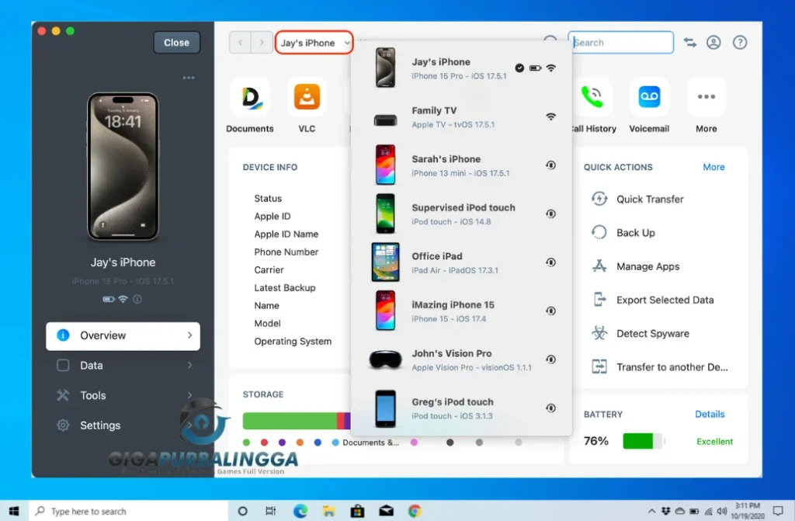The image size is (795, 521).
Task: Open the Jay's iPhone device selector dropdown
Action: (x=314, y=43)
